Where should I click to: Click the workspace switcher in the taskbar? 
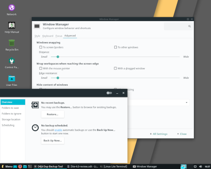(x=183, y=166)
